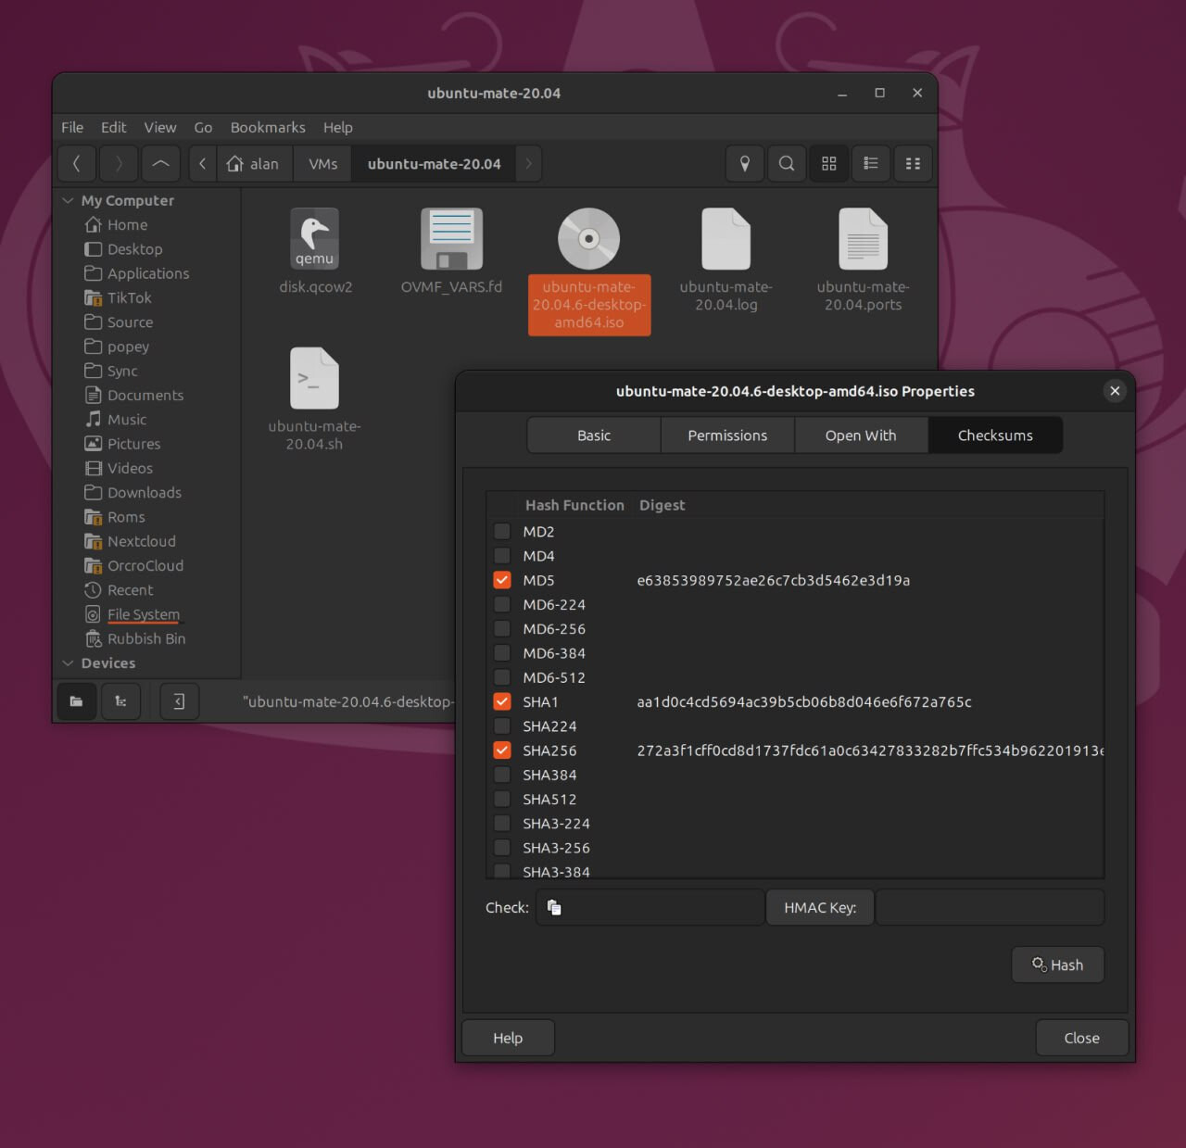Screen dimensions: 1186x1148
Task: Collapse the My Computer section
Action: [x=68, y=200]
